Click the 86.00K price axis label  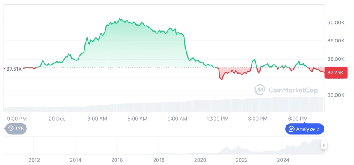pos(335,95)
